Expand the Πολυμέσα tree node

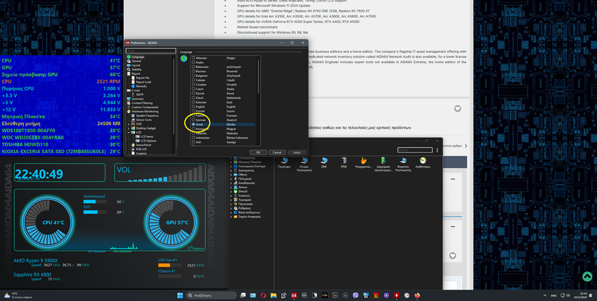231,179
